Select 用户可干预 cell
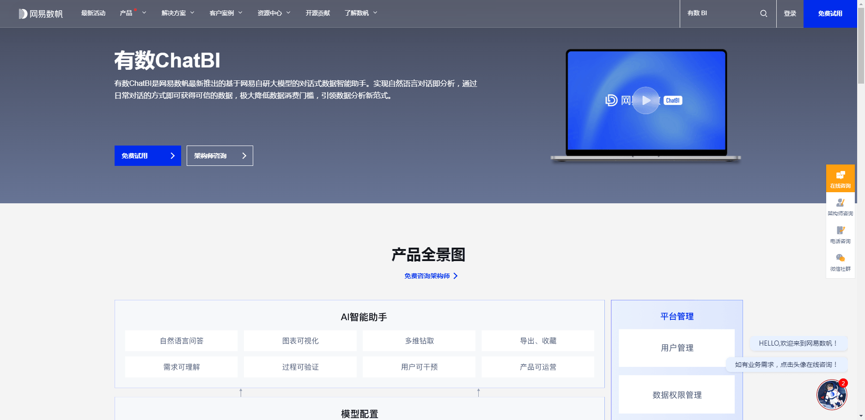 coord(419,367)
